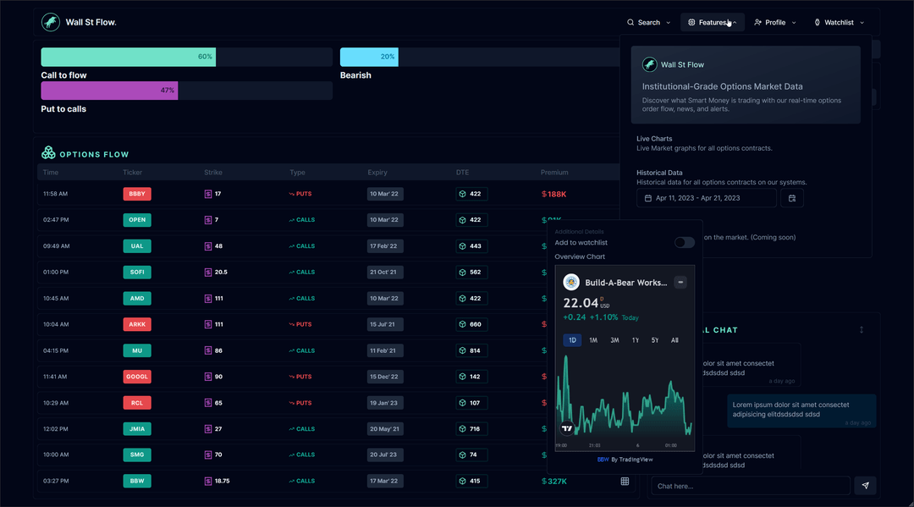Screen dimensions: 914x507
Task: Click the DTE cube icon in the GOOGL row
Action: [462, 377]
